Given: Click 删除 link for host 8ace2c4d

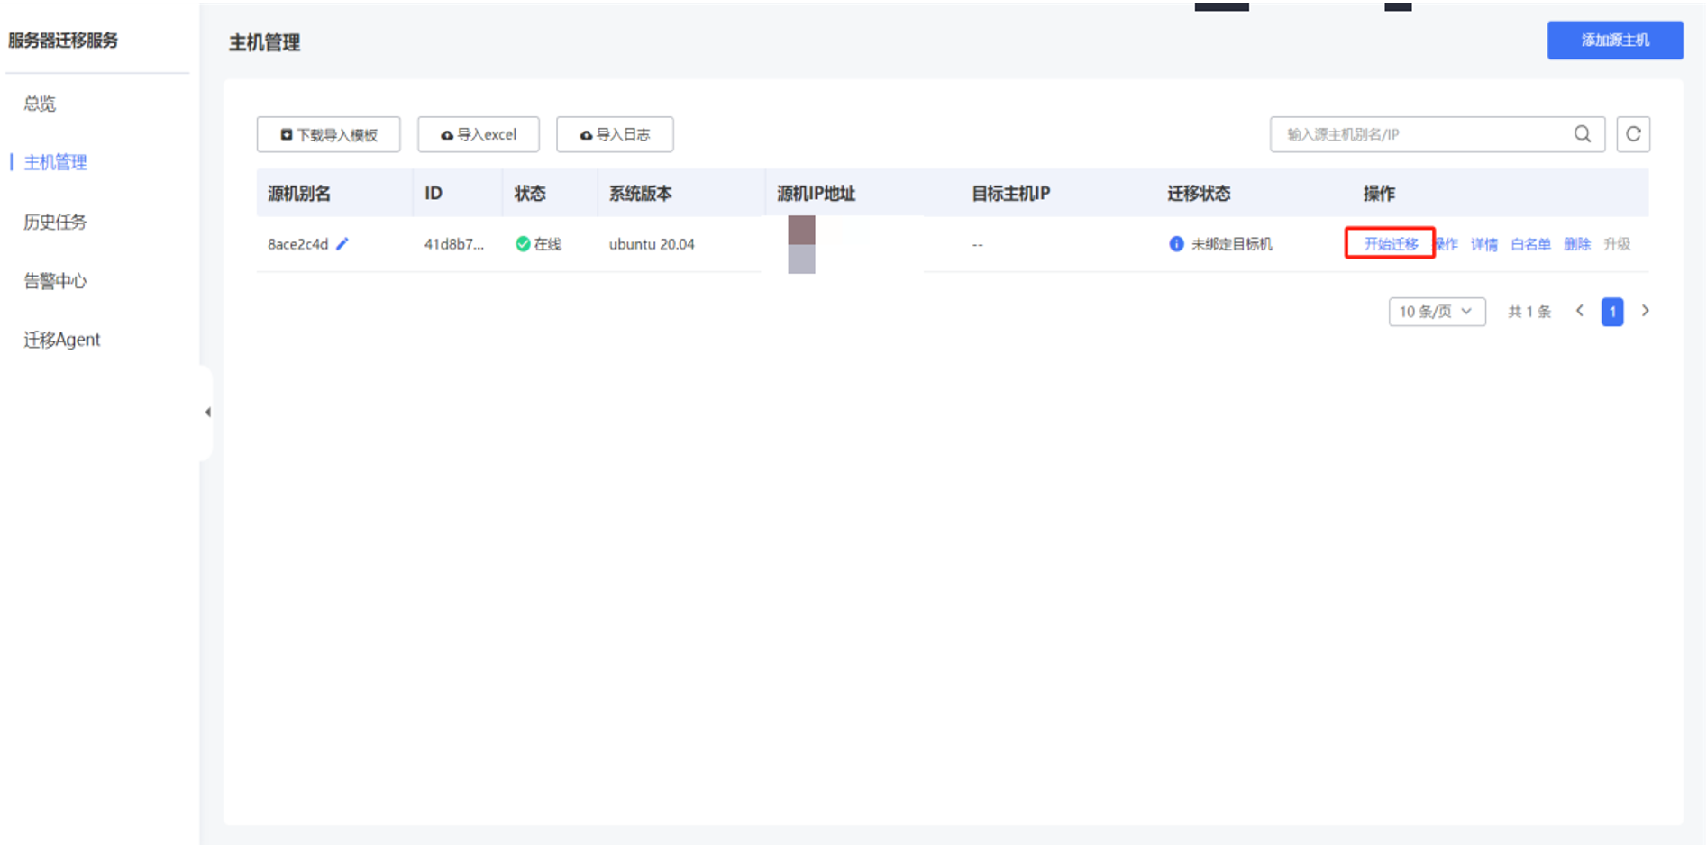Looking at the screenshot, I should click(1577, 244).
